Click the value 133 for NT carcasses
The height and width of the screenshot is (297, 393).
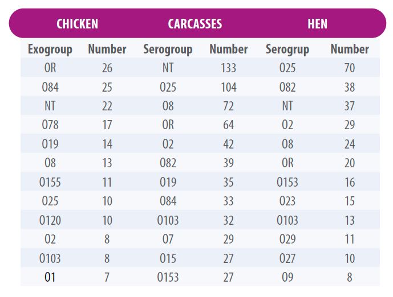(x=228, y=68)
